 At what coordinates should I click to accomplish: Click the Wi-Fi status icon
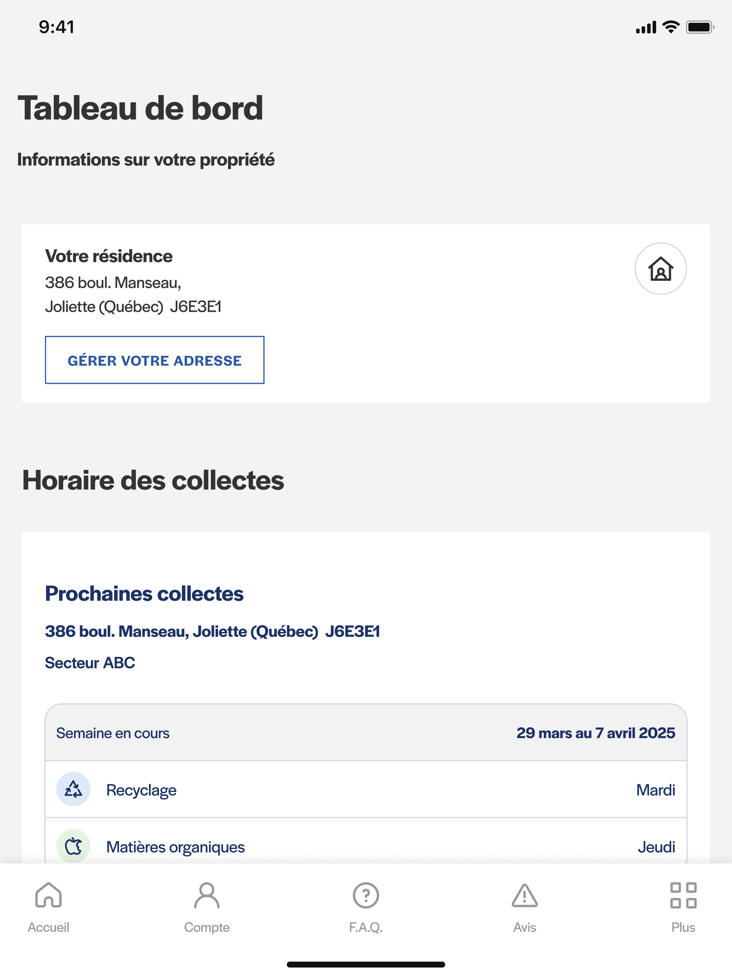pos(671,27)
